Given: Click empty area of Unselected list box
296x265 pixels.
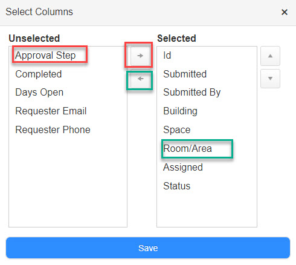Looking at the screenshot, I should point(68,182).
